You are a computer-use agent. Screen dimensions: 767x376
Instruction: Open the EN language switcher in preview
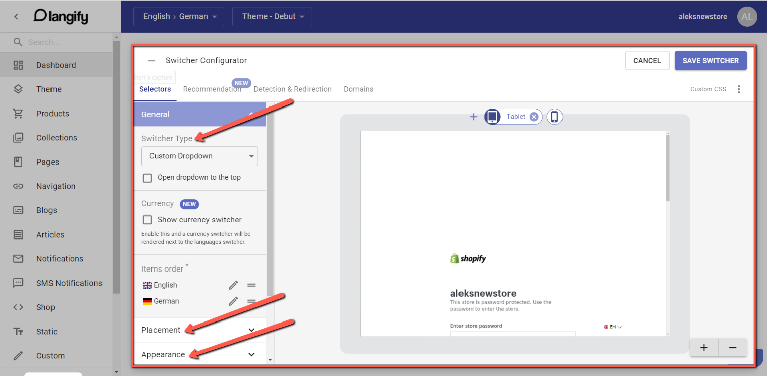(613, 327)
